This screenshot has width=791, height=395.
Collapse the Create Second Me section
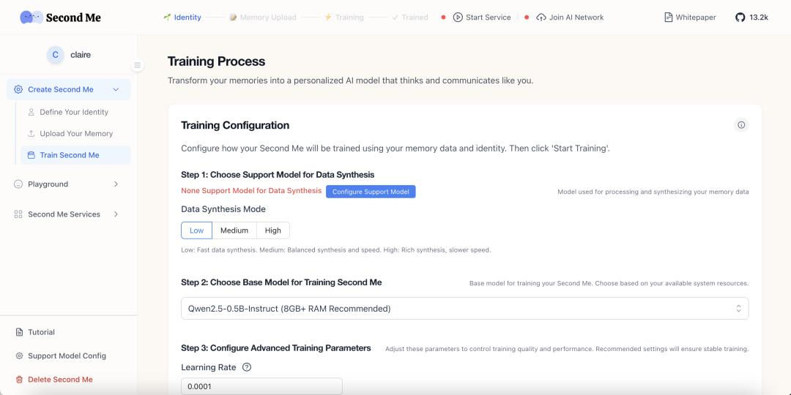[x=116, y=89]
